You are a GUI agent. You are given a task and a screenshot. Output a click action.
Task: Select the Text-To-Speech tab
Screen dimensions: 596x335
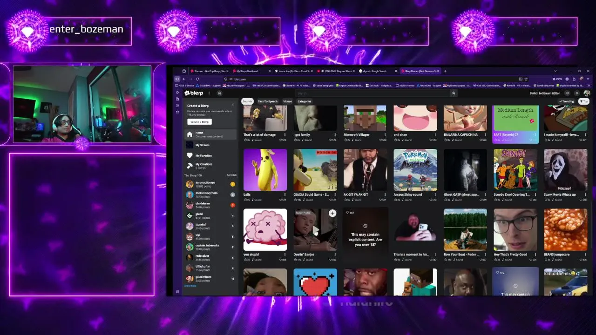(267, 101)
